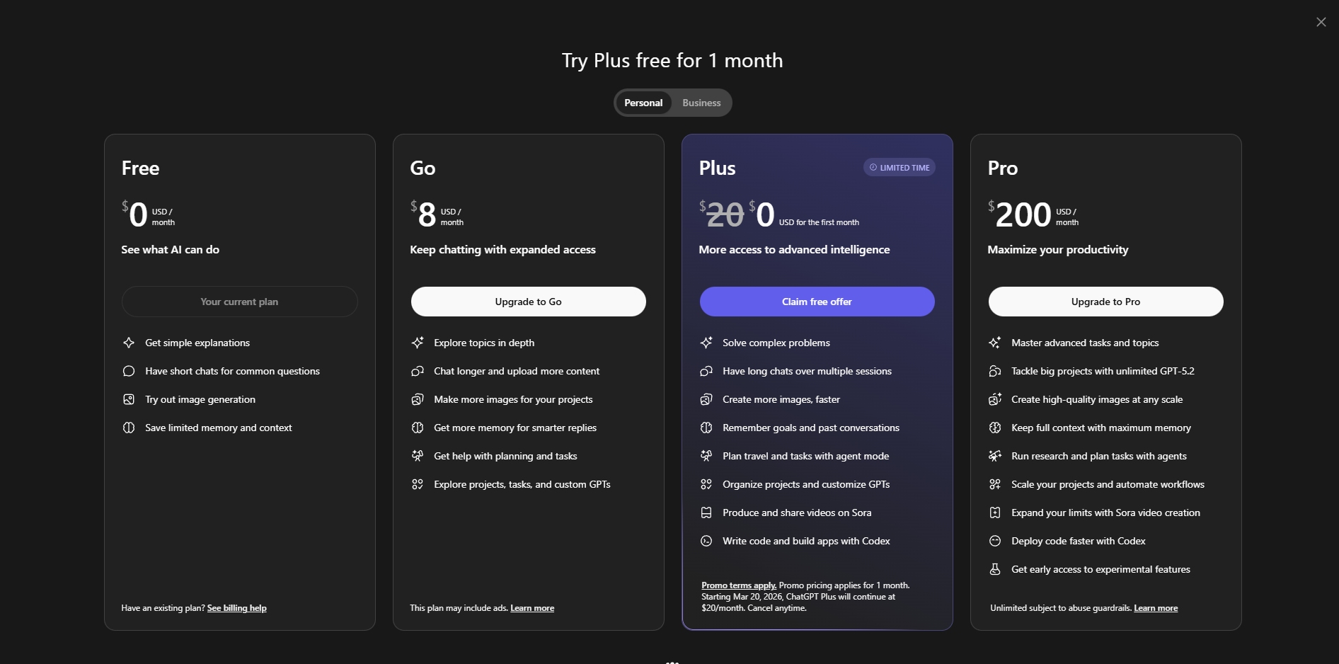Open the Promo terms apply link
The image size is (1339, 664).
(x=739, y=585)
